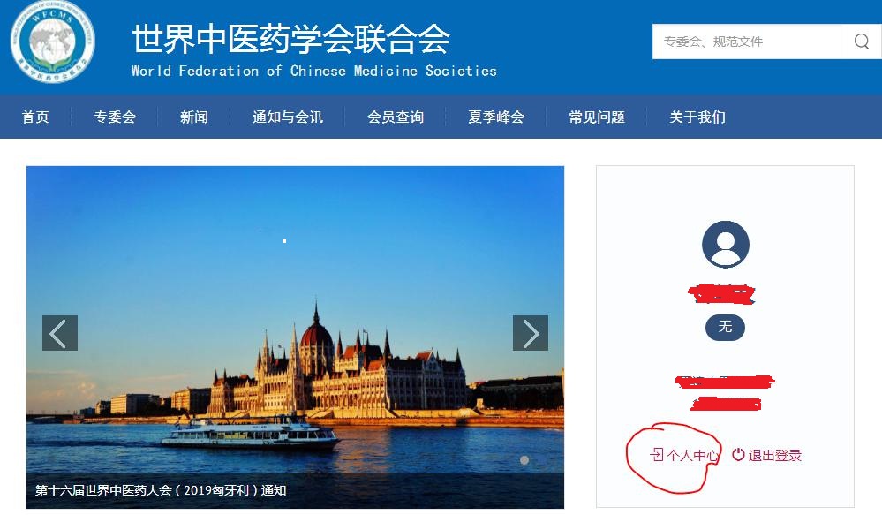Click the personal center login icon
This screenshot has width=882, height=515.
[x=657, y=454]
